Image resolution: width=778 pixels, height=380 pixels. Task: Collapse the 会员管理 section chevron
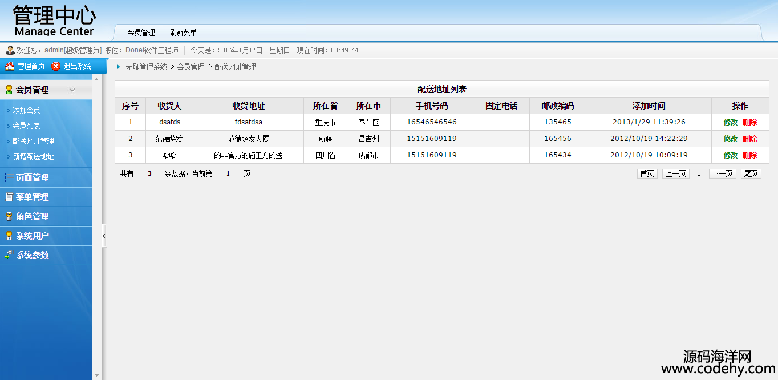coord(72,90)
